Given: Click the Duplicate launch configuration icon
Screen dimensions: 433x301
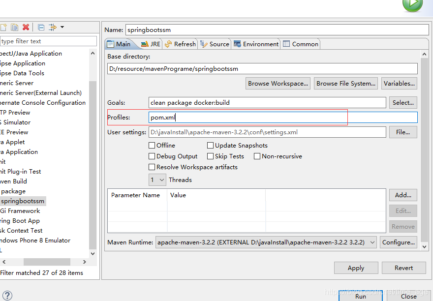Looking at the screenshot, I should tap(14, 27).
